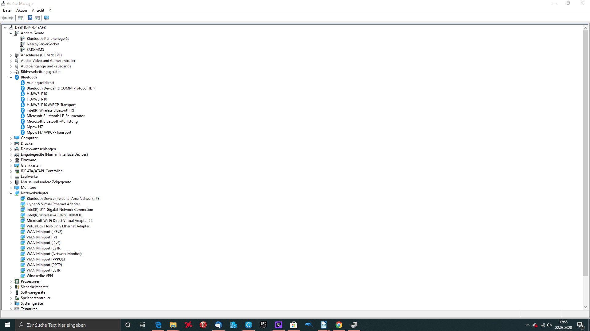Expand the Laufwerke category
Screen dimensions: 590x331
(x=11, y=177)
